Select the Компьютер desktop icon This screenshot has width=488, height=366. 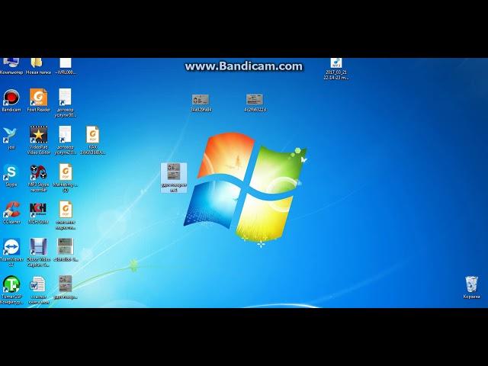pyautogui.click(x=11, y=66)
